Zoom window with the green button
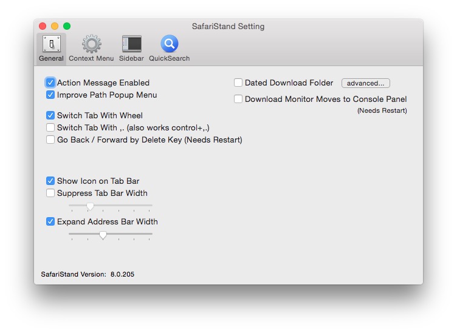 67,26
